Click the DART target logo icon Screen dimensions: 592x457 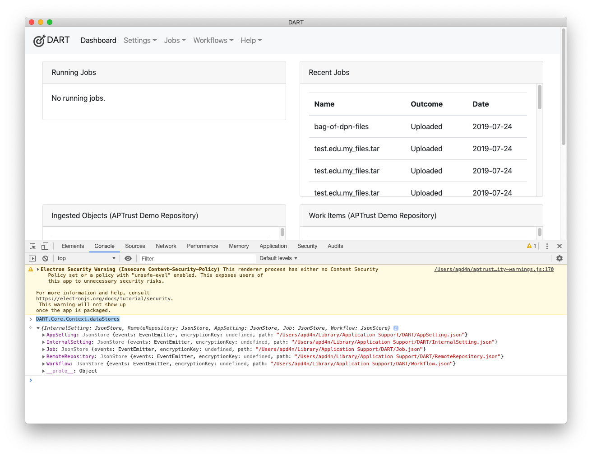click(x=40, y=41)
